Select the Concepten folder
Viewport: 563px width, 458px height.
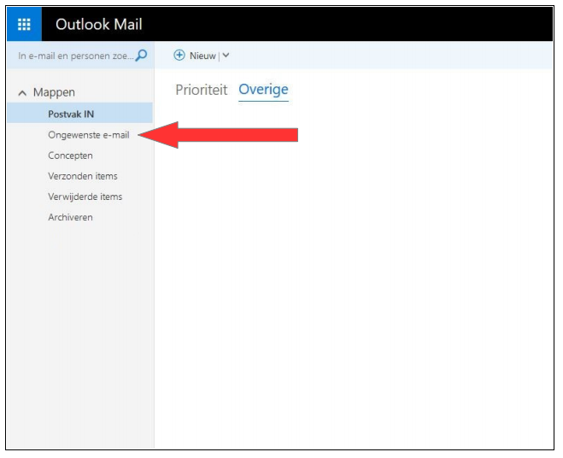pos(70,156)
